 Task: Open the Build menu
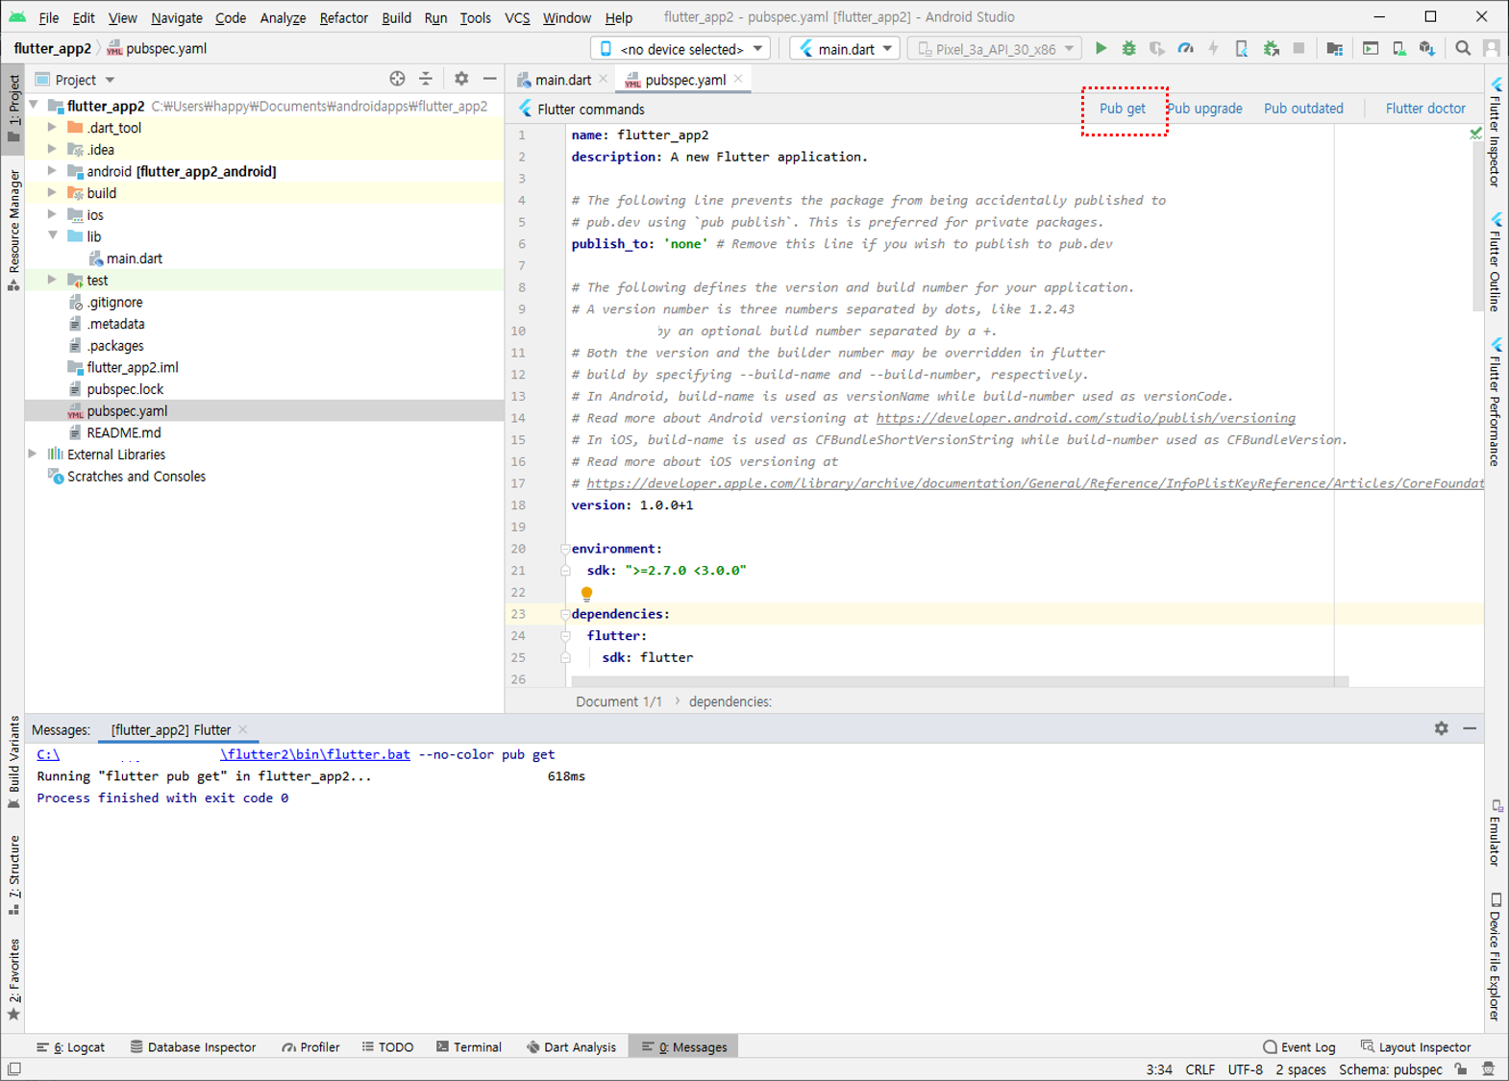tap(396, 17)
